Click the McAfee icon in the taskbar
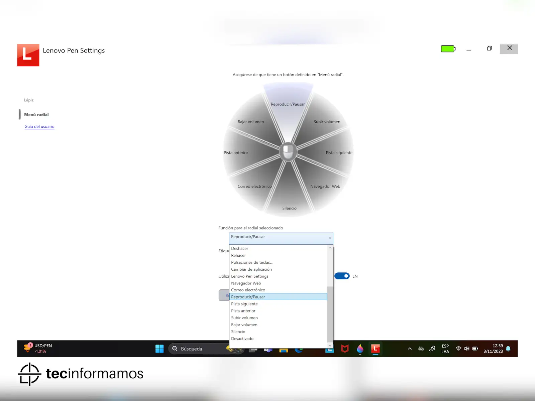The image size is (535, 401). [345, 349]
